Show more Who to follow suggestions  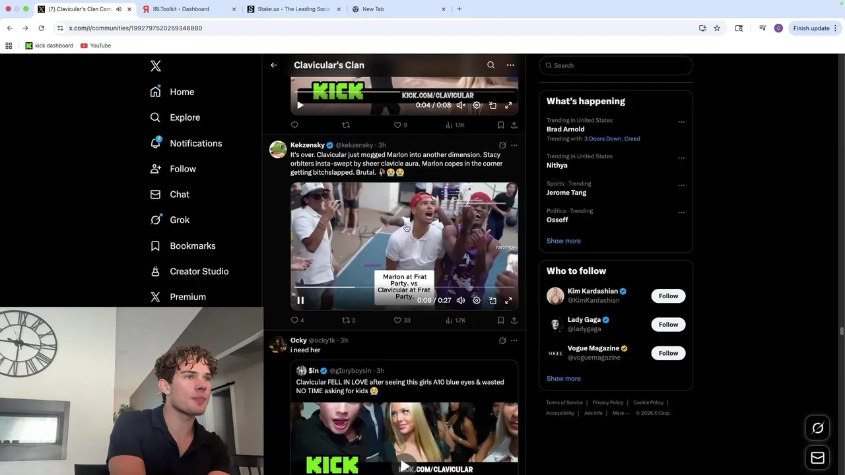(563, 379)
